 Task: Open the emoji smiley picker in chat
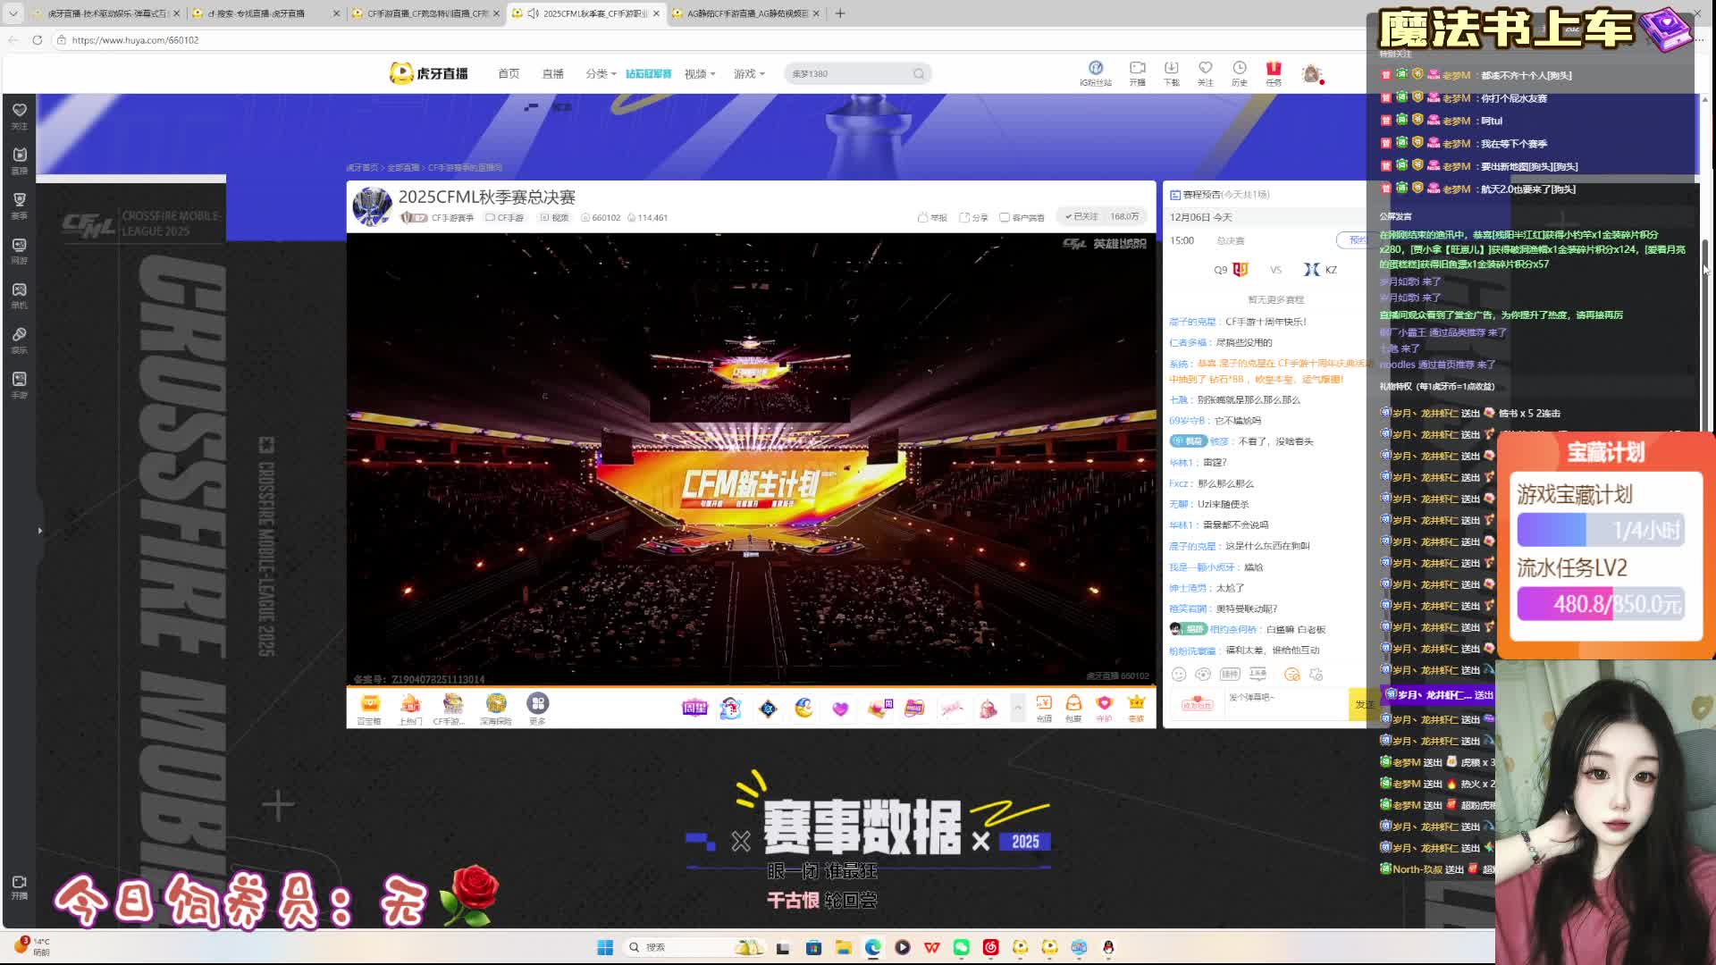point(1179,675)
